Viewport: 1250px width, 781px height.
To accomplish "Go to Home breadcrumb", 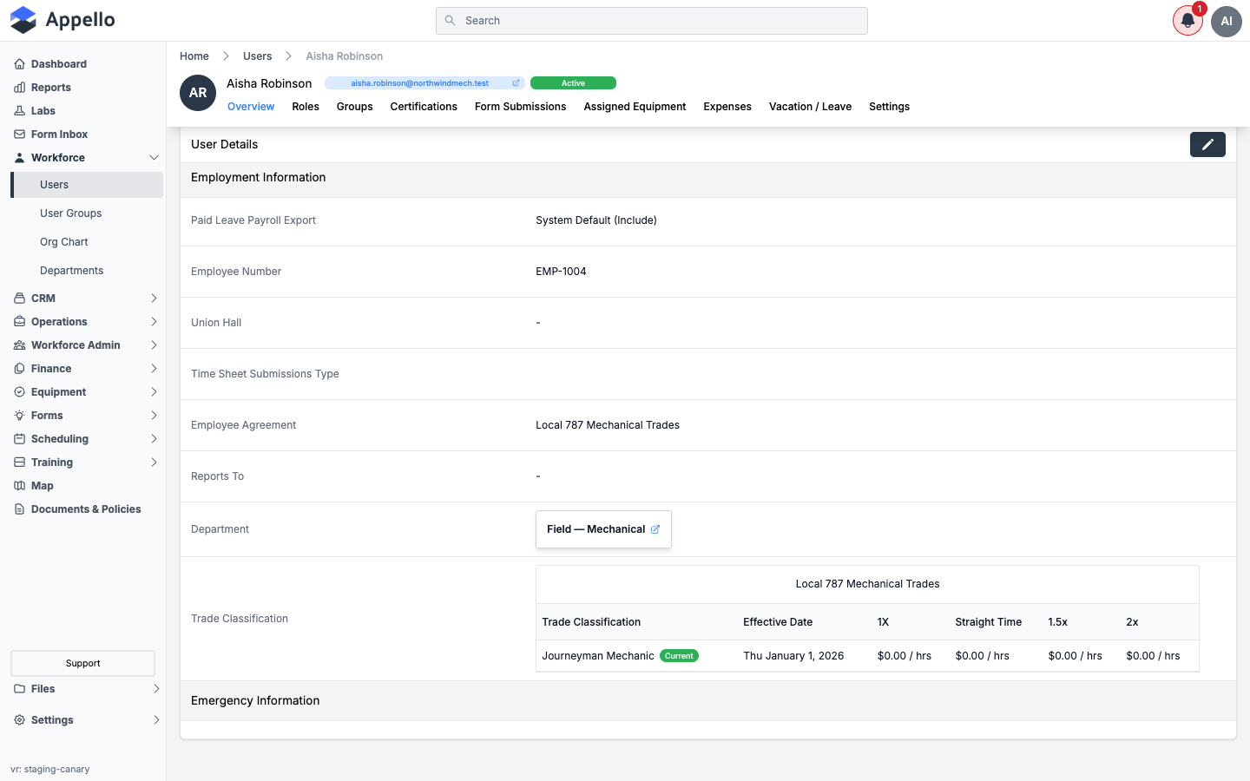I will click(194, 56).
